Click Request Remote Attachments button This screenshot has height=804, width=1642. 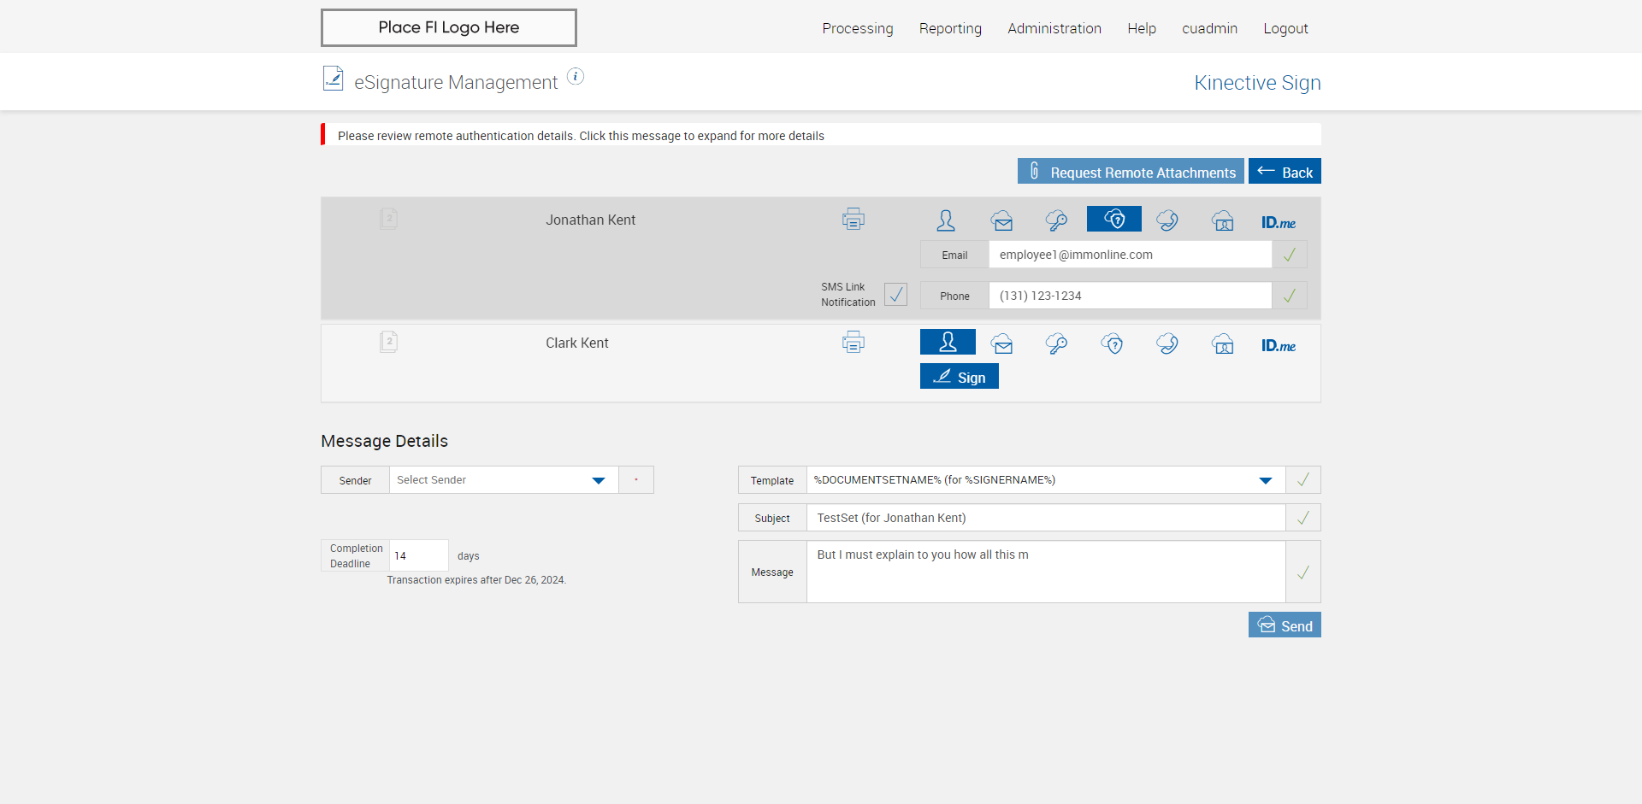tap(1131, 171)
